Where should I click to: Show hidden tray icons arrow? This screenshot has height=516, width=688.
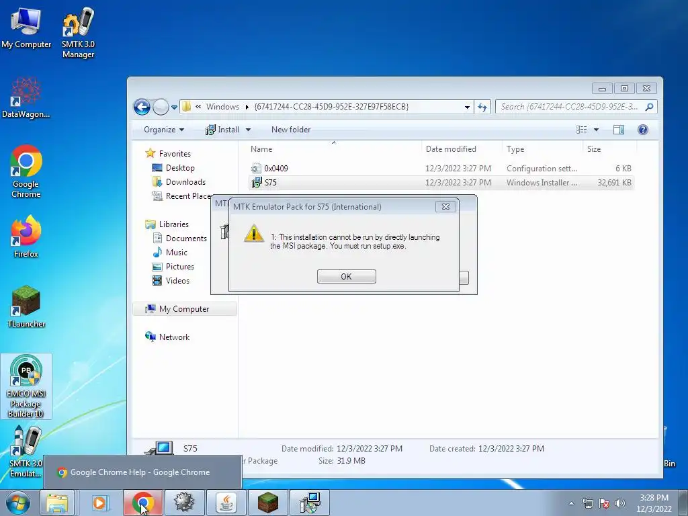pyautogui.click(x=571, y=503)
